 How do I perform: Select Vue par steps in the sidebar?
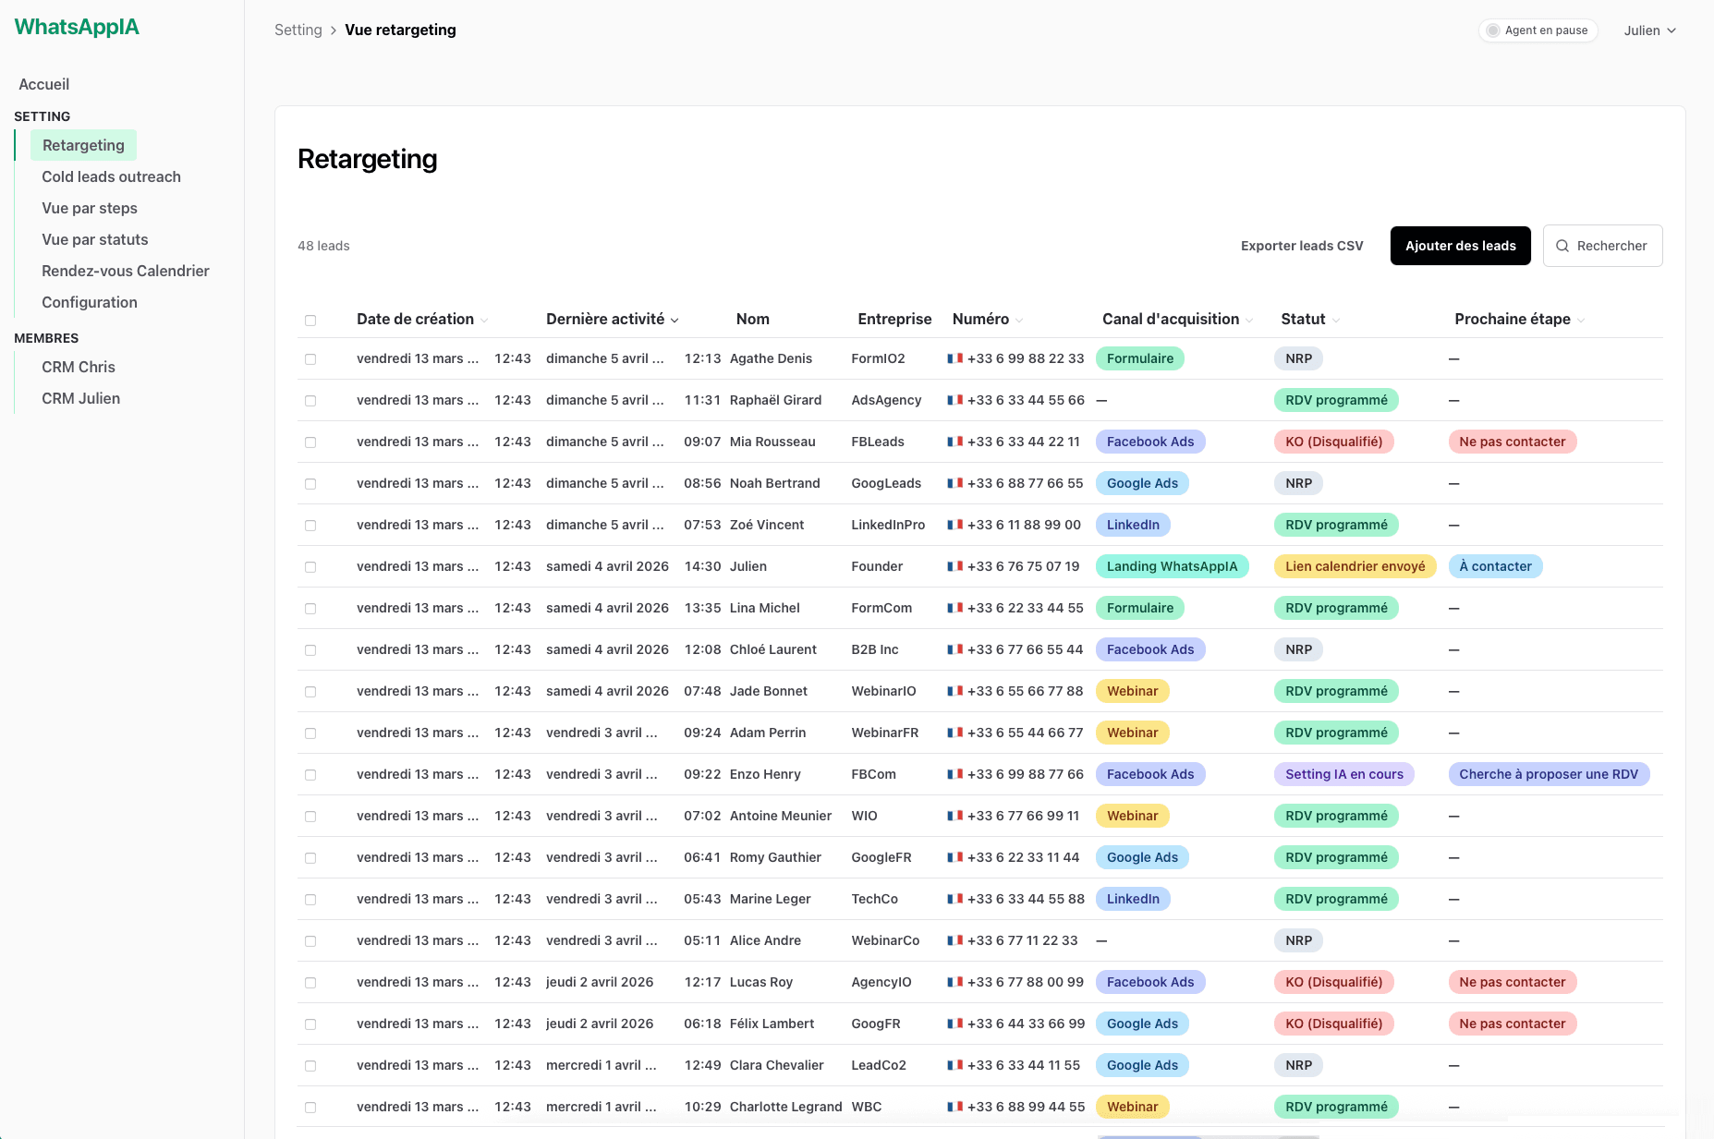(x=90, y=208)
